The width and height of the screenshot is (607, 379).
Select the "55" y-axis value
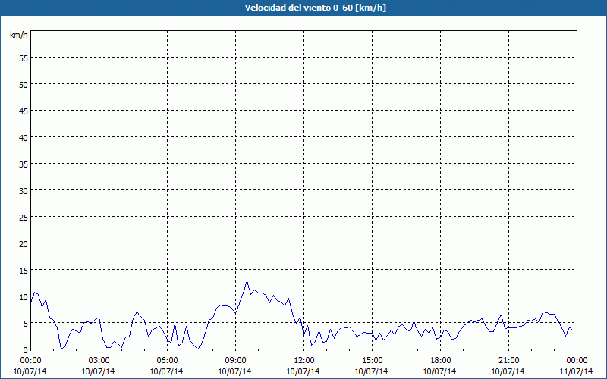(x=24, y=58)
